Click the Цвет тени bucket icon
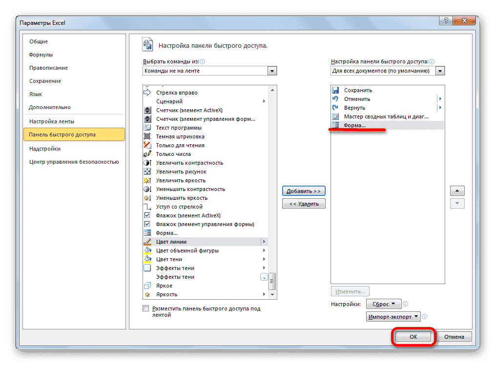 (147, 259)
